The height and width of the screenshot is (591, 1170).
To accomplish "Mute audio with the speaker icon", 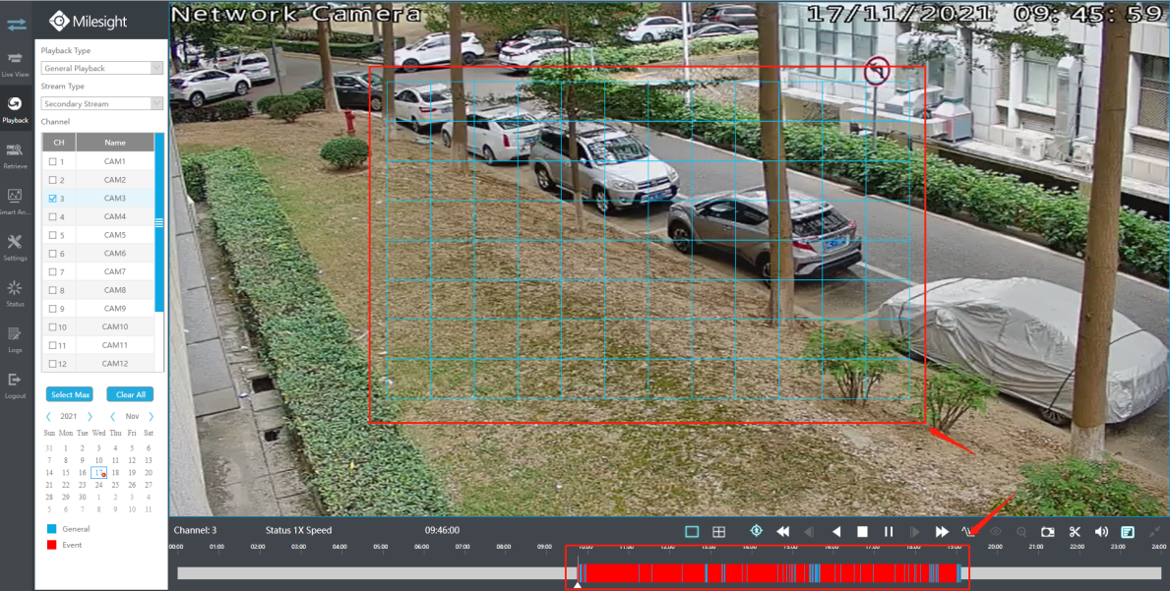I will tap(1100, 531).
